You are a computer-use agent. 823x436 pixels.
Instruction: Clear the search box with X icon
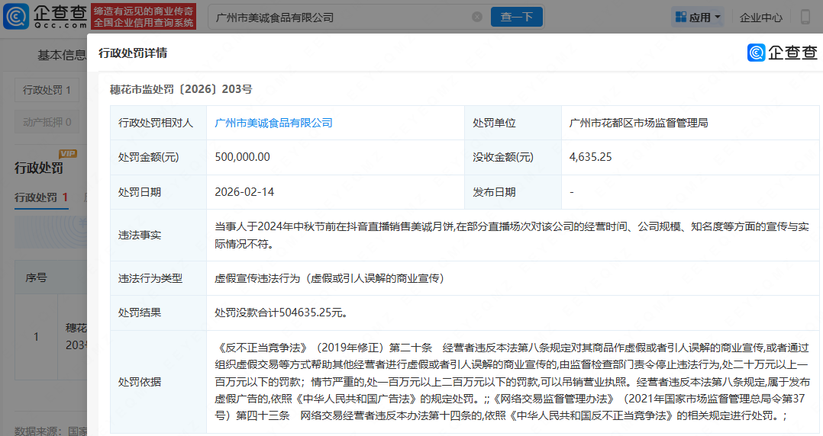point(477,17)
